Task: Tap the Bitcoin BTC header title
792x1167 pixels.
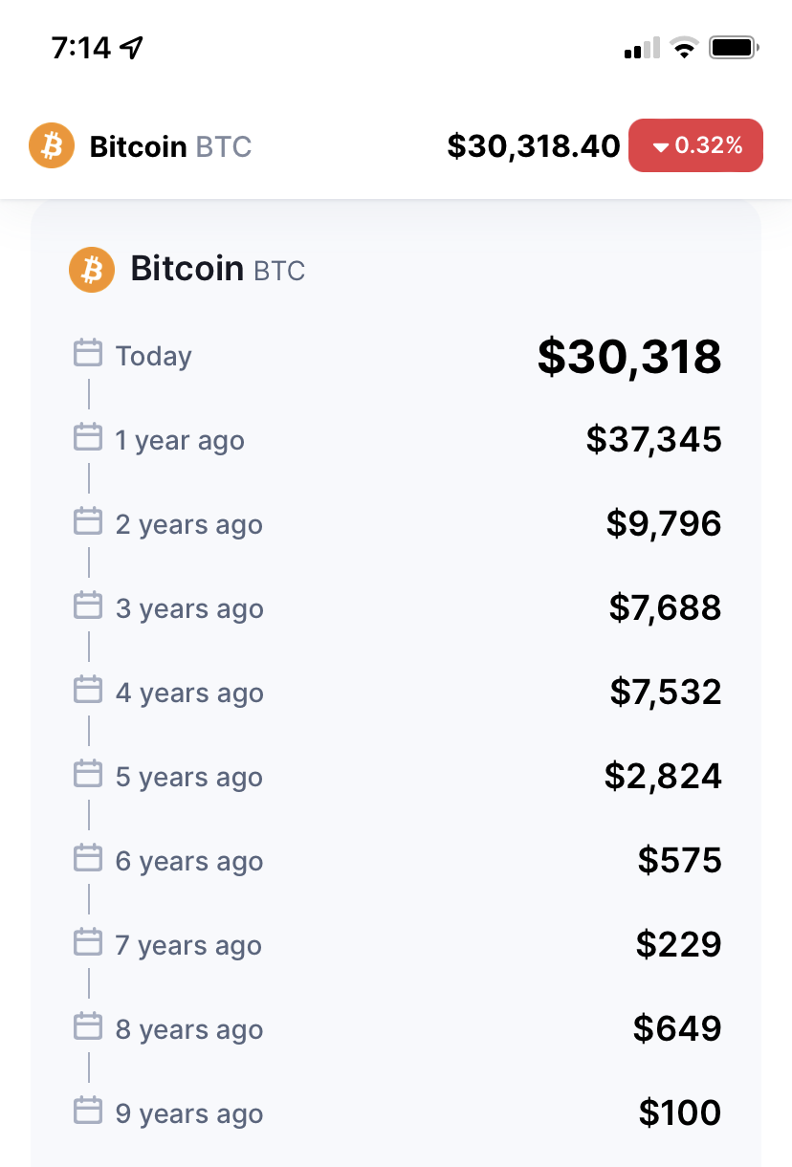Action: tap(170, 146)
